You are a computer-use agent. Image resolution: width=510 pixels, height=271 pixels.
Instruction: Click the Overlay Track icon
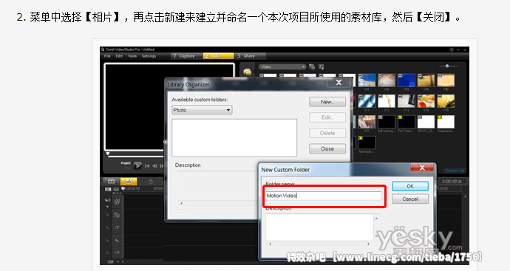point(117,215)
